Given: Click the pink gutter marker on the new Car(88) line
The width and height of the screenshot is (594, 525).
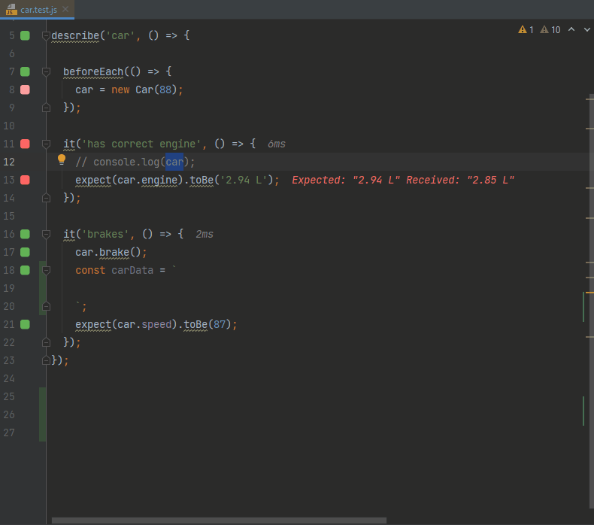Looking at the screenshot, I should pyautogui.click(x=25, y=90).
